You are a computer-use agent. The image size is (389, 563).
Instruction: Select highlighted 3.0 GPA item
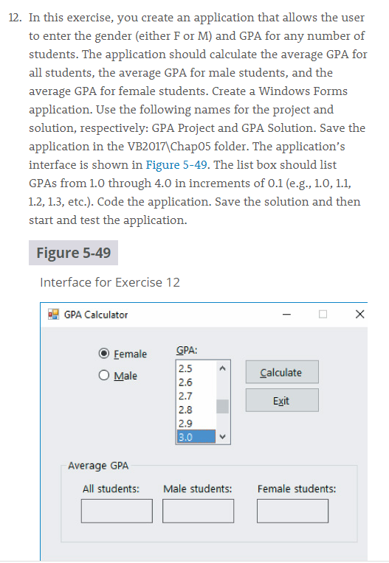tap(196, 436)
